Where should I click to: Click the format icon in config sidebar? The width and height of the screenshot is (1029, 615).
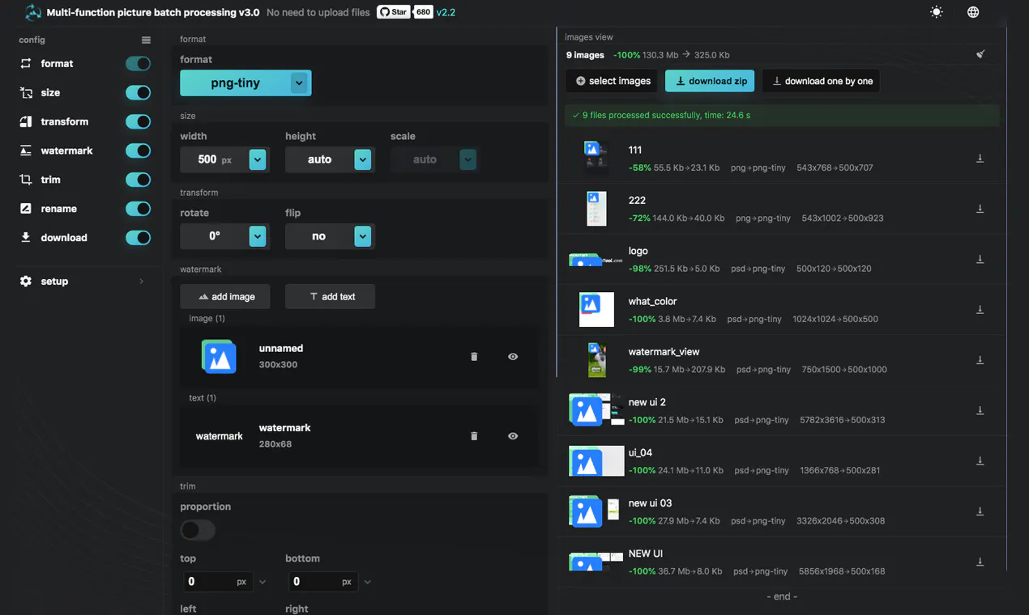coord(26,63)
